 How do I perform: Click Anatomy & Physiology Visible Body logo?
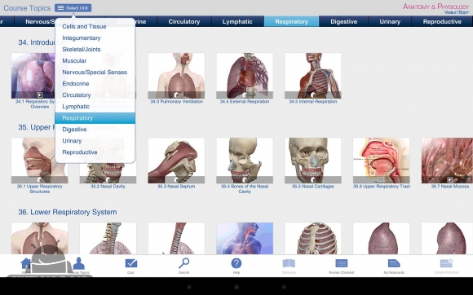(x=436, y=8)
